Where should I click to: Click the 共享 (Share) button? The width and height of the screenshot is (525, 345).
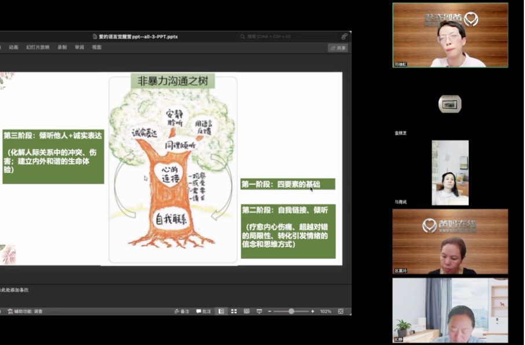tap(337, 47)
